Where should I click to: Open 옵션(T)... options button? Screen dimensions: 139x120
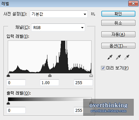tap(118, 46)
